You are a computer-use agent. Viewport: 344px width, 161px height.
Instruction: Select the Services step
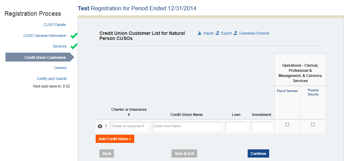click(59, 46)
